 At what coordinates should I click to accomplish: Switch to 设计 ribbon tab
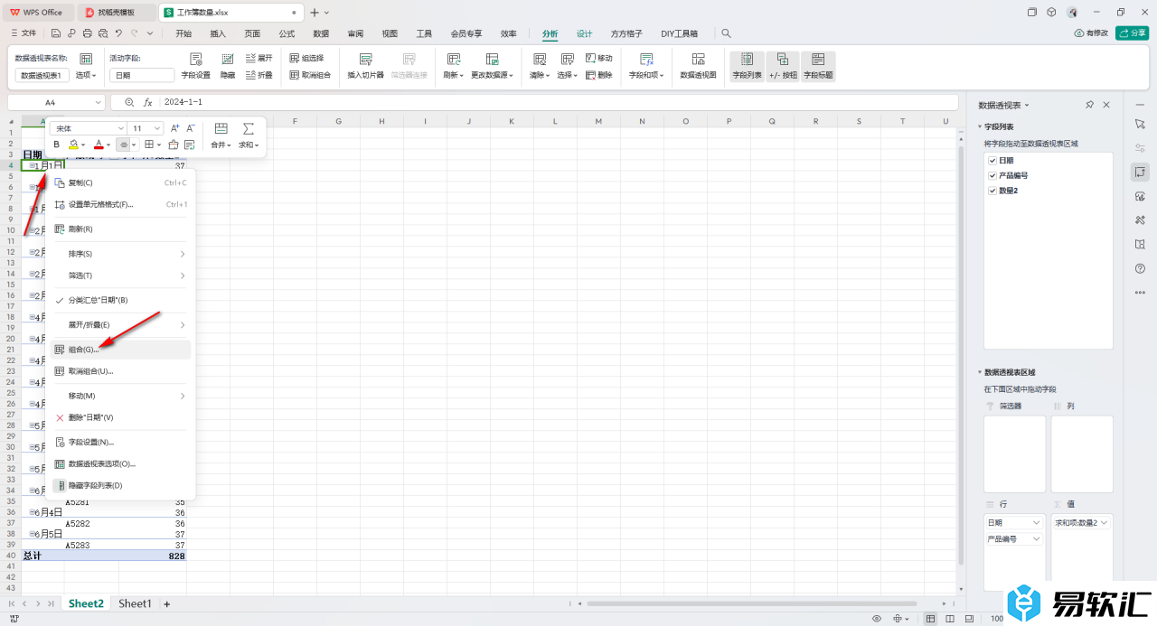[x=585, y=33]
